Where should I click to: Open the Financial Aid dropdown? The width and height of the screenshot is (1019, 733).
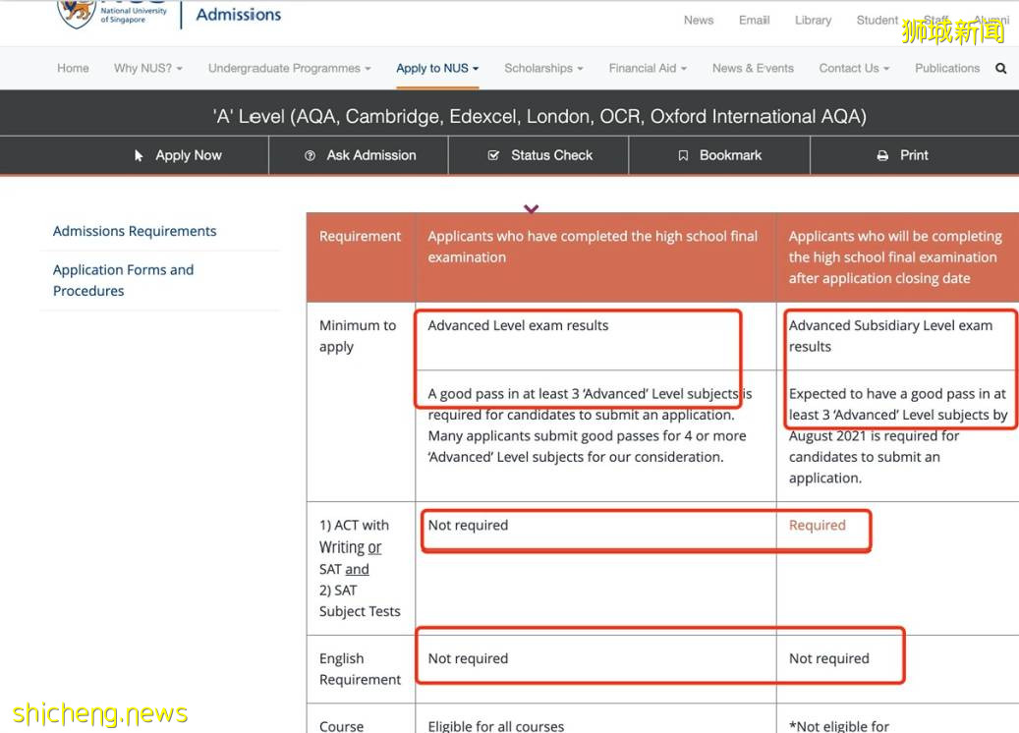pyautogui.click(x=647, y=69)
